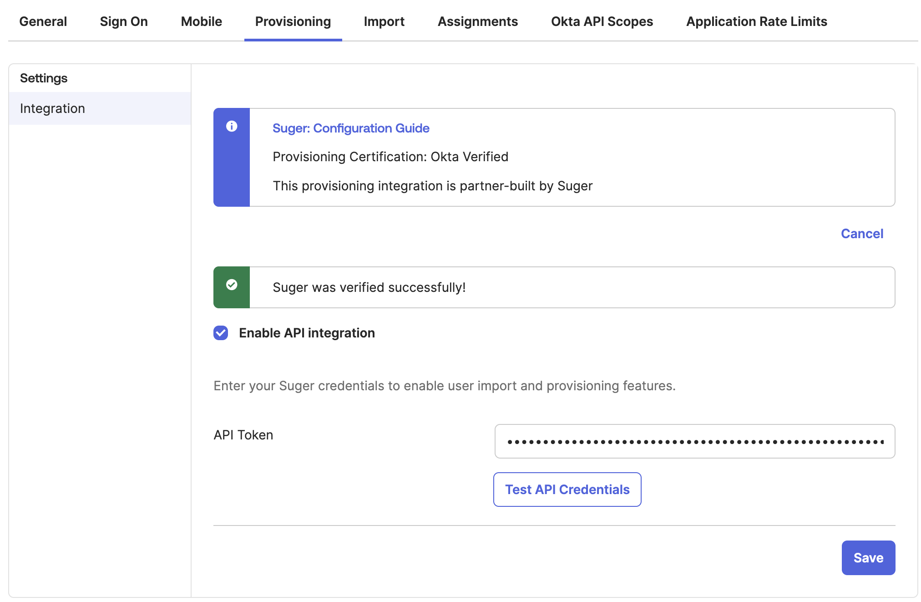Uncheck the Enable API integration checkbox
The image size is (921, 602).
[221, 333]
